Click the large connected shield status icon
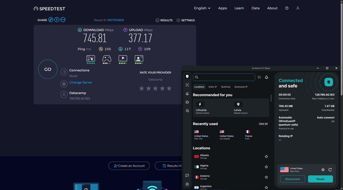 pyautogui.click(x=328, y=82)
